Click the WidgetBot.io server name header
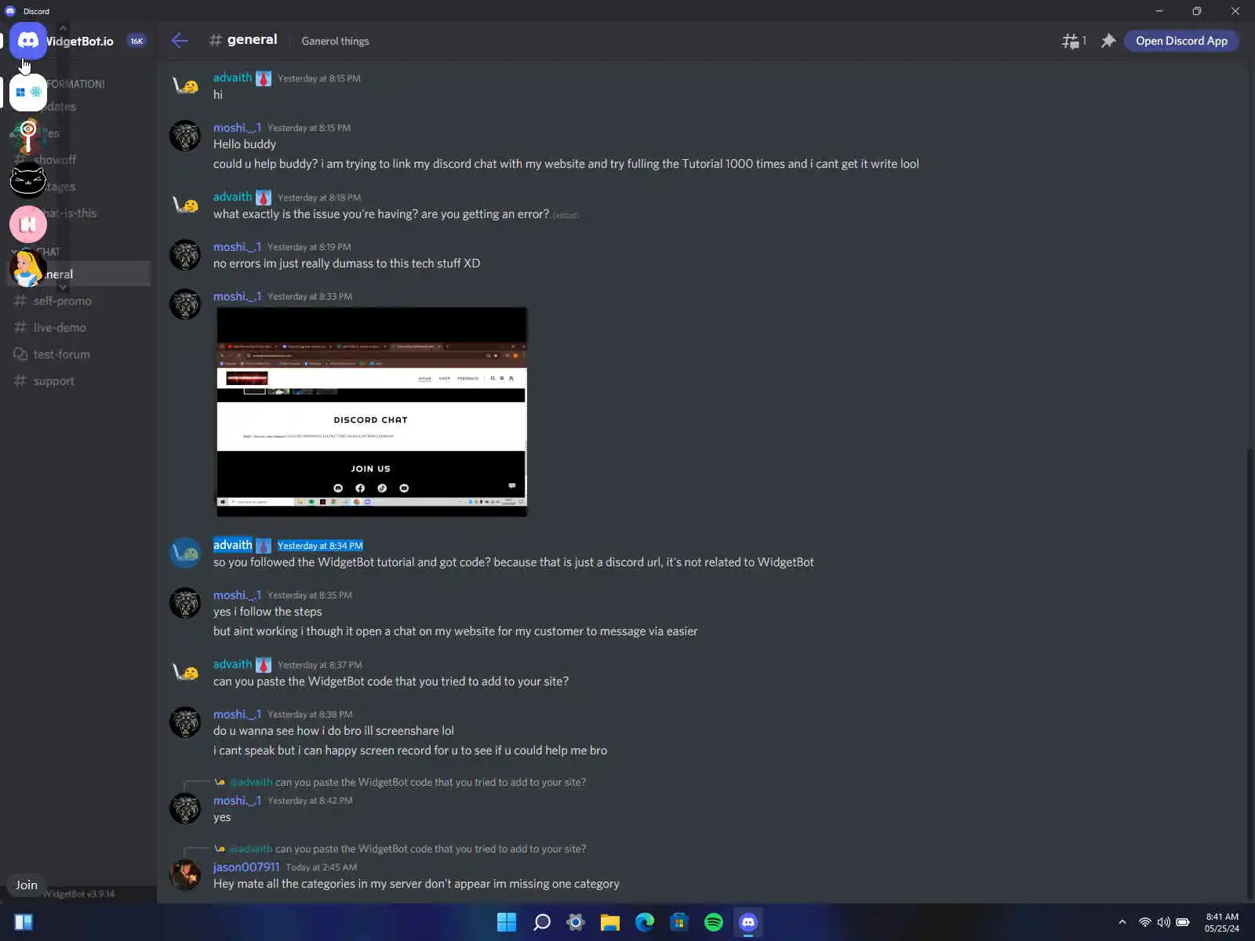The width and height of the screenshot is (1255, 941). tap(79, 41)
